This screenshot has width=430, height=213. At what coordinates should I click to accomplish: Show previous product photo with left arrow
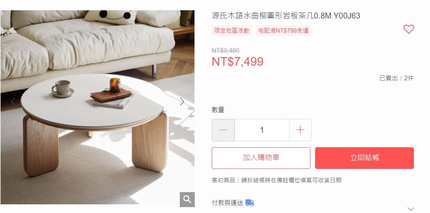click(x=13, y=102)
